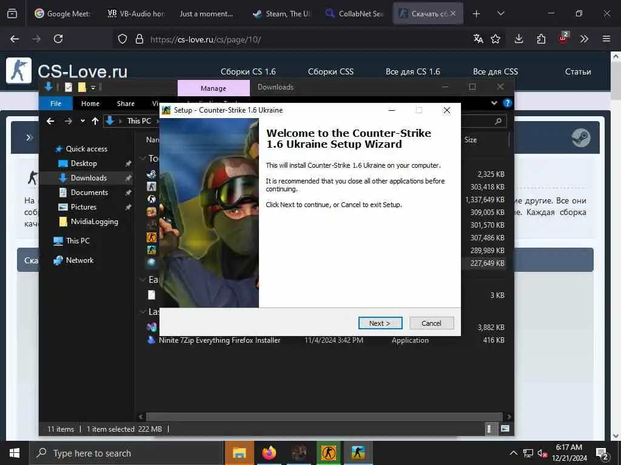Click the Explorer horizontal scrollbar

tap(324, 417)
